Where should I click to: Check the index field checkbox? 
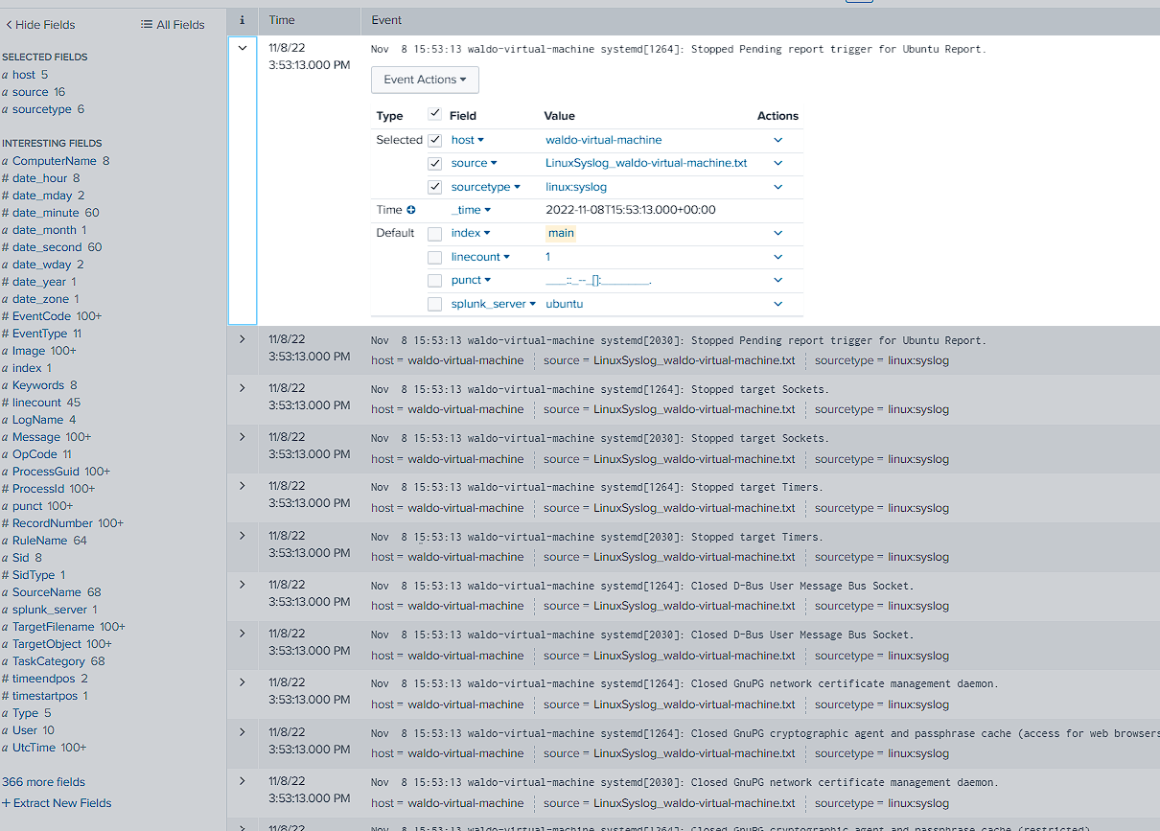[435, 233]
